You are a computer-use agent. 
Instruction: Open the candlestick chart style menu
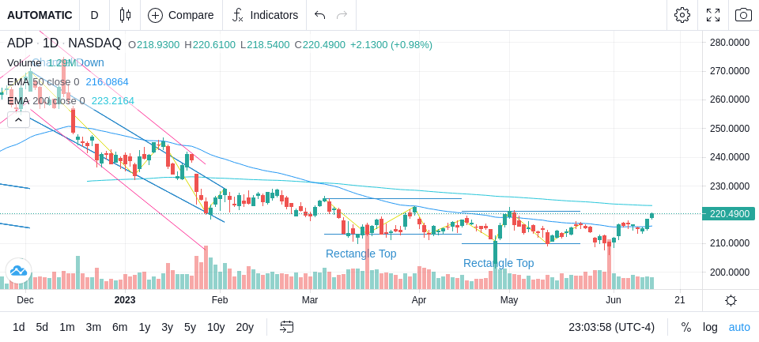point(125,15)
